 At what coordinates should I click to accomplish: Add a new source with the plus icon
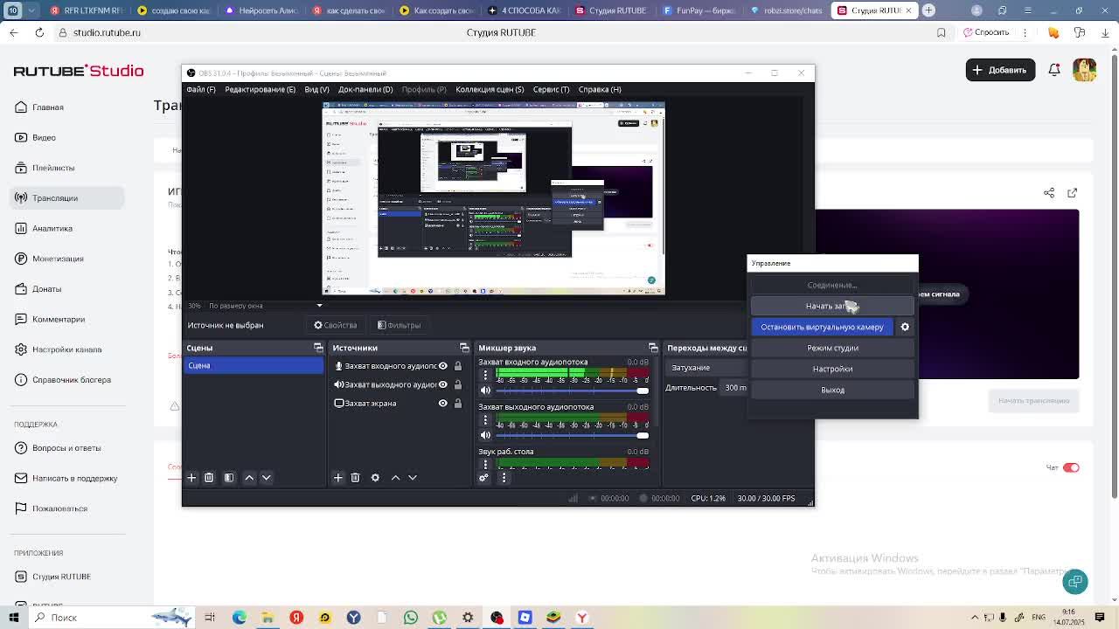coord(338,478)
